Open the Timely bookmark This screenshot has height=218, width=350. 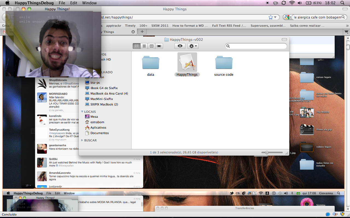tap(130, 26)
